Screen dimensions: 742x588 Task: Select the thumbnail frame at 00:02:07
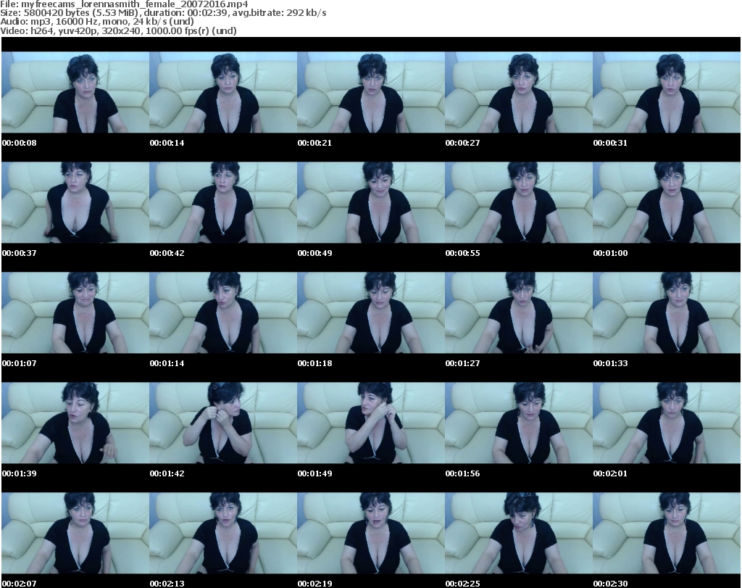tap(75, 534)
